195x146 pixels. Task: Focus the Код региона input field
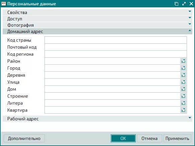click(116, 54)
